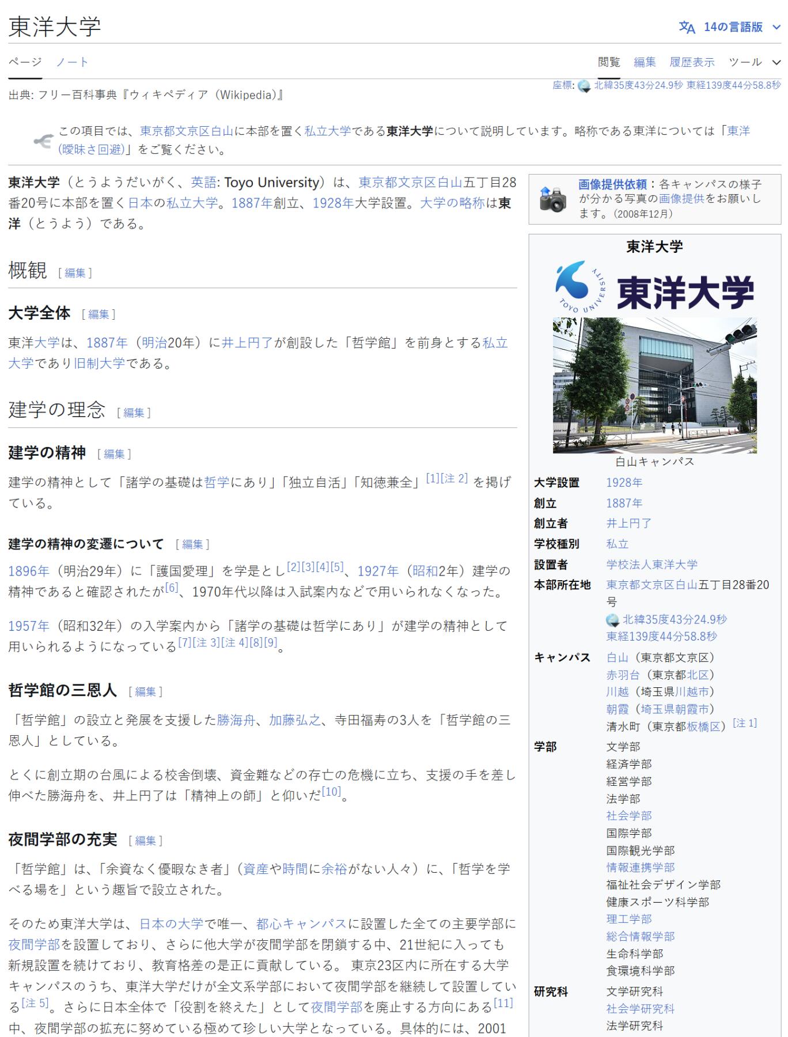Screen dimensions: 788x1037
Task: Open the 東京都文京区白山 link in hatnote
Action: 187,131
